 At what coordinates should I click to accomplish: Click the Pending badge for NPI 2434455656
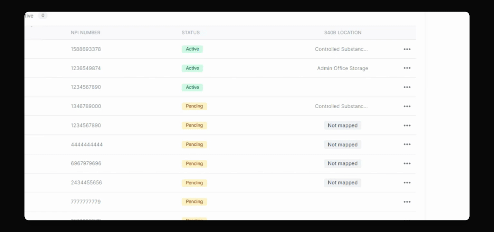coord(194,183)
